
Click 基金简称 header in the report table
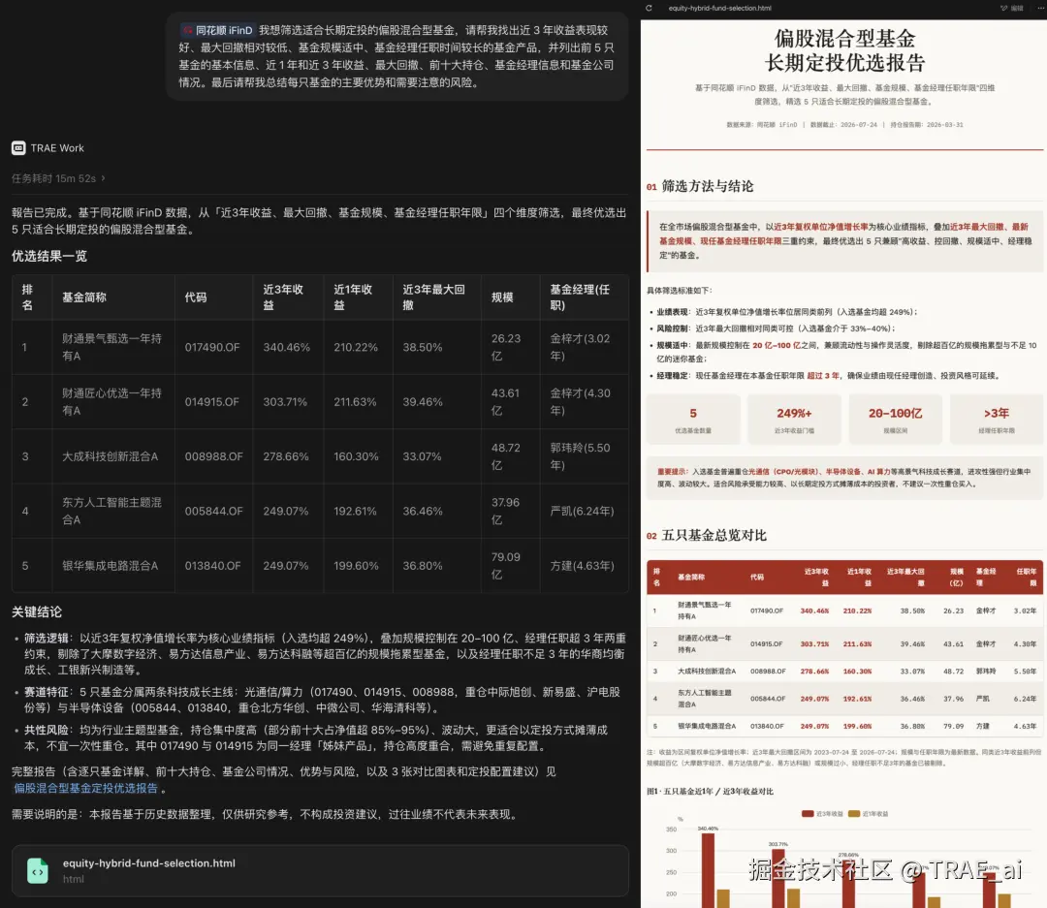coord(691,577)
